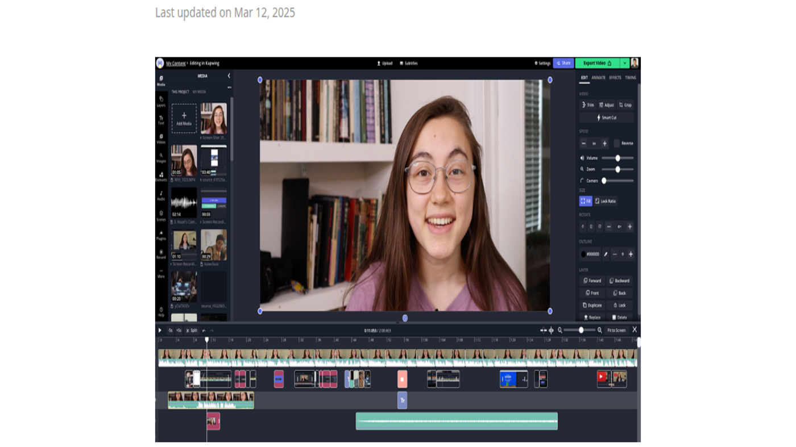Click the Kapwing logo in top-left
This screenshot has height=447, width=796.
(x=160, y=63)
